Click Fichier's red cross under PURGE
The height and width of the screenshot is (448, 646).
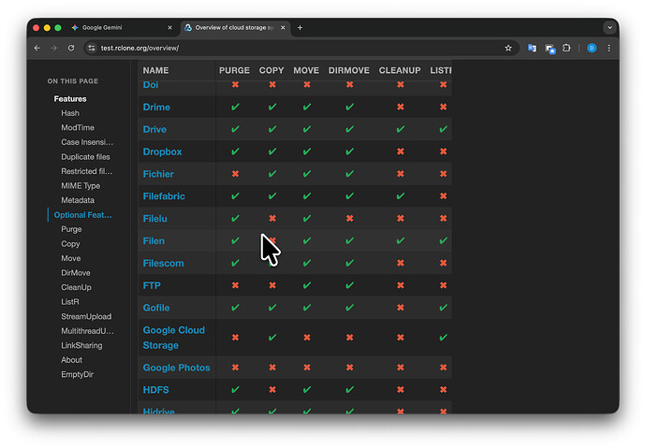click(x=235, y=174)
